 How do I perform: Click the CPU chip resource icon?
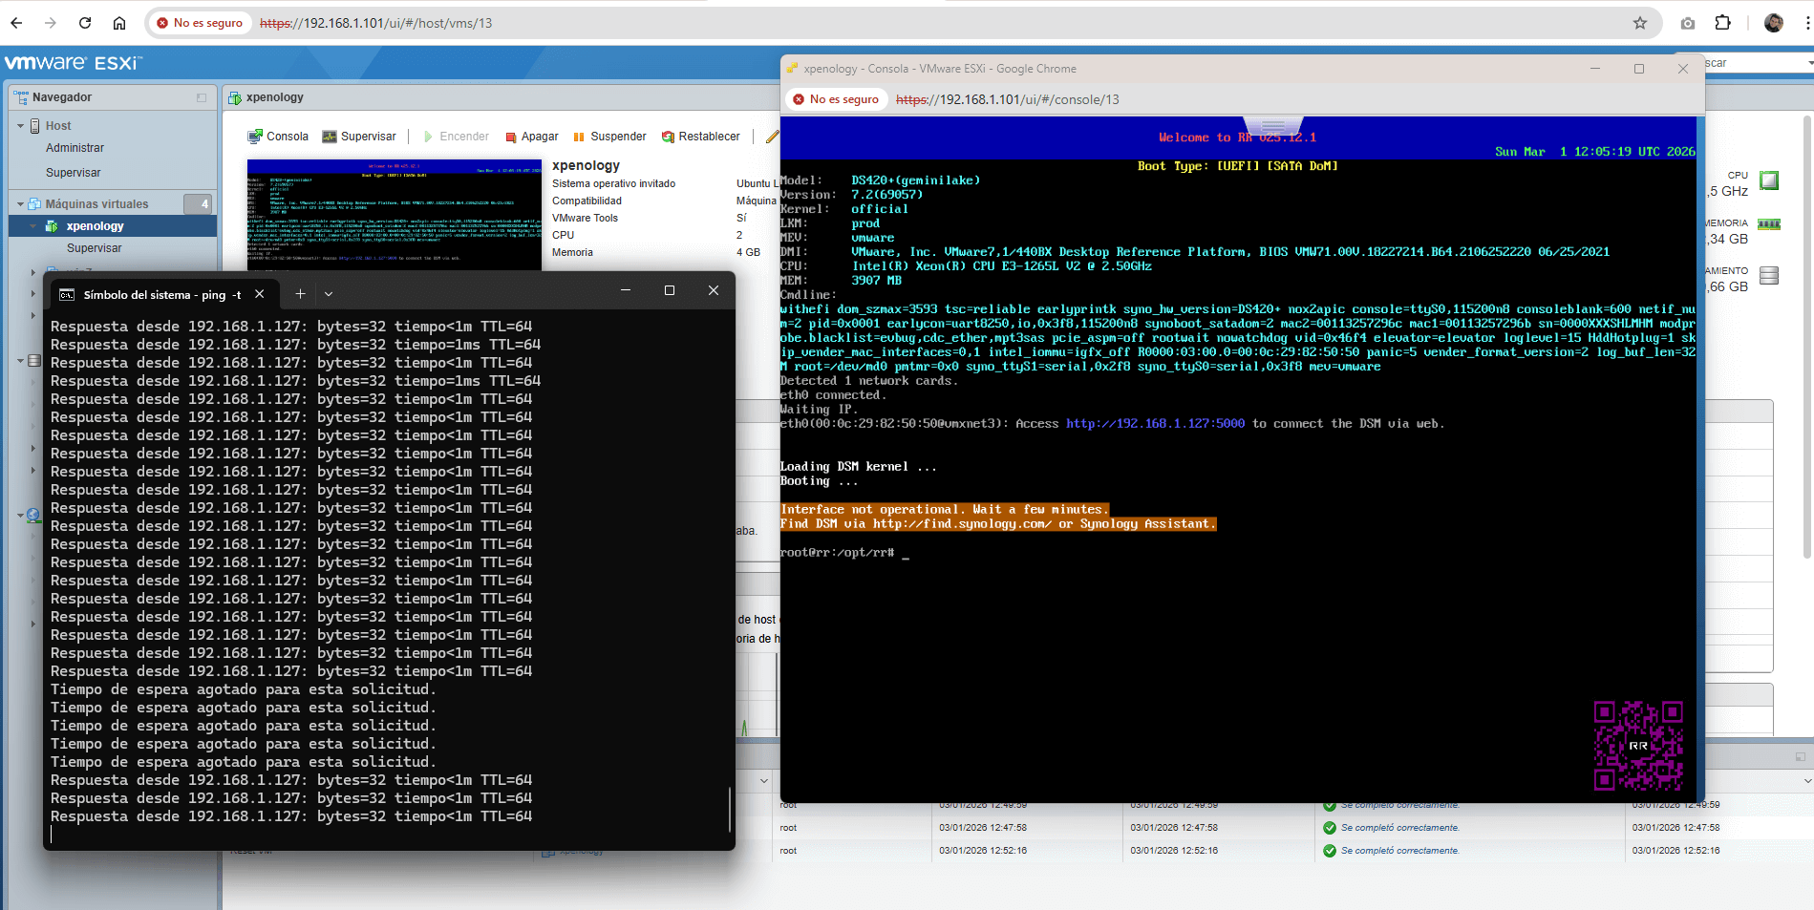click(x=1769, y=180)
